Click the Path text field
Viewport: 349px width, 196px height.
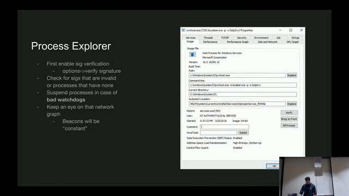[237, 75]
